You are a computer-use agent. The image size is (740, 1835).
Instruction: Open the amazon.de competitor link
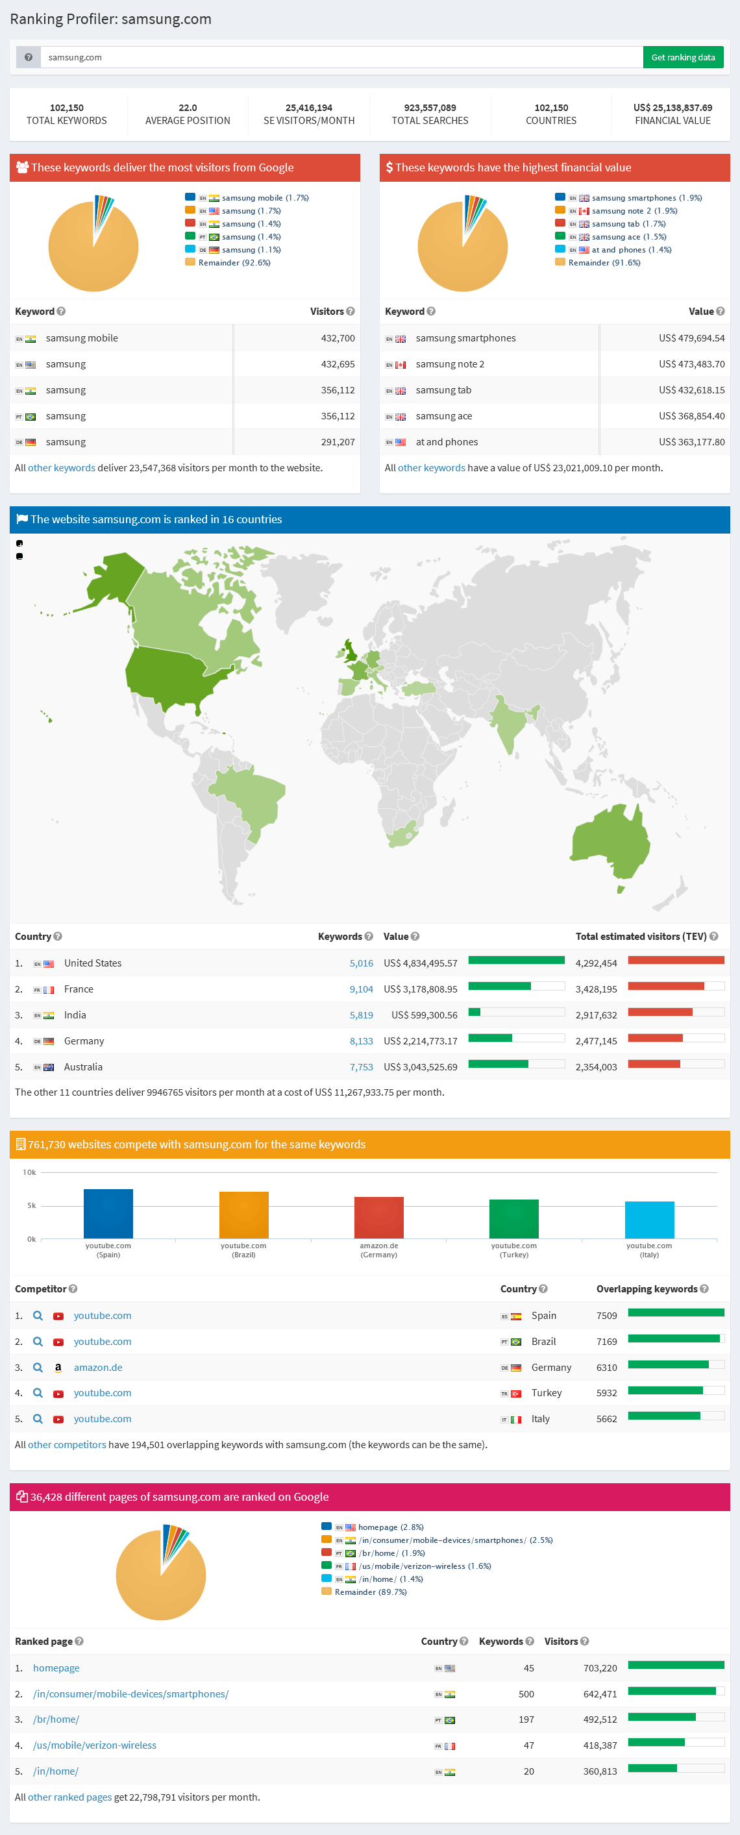[x=98, y=1367]
